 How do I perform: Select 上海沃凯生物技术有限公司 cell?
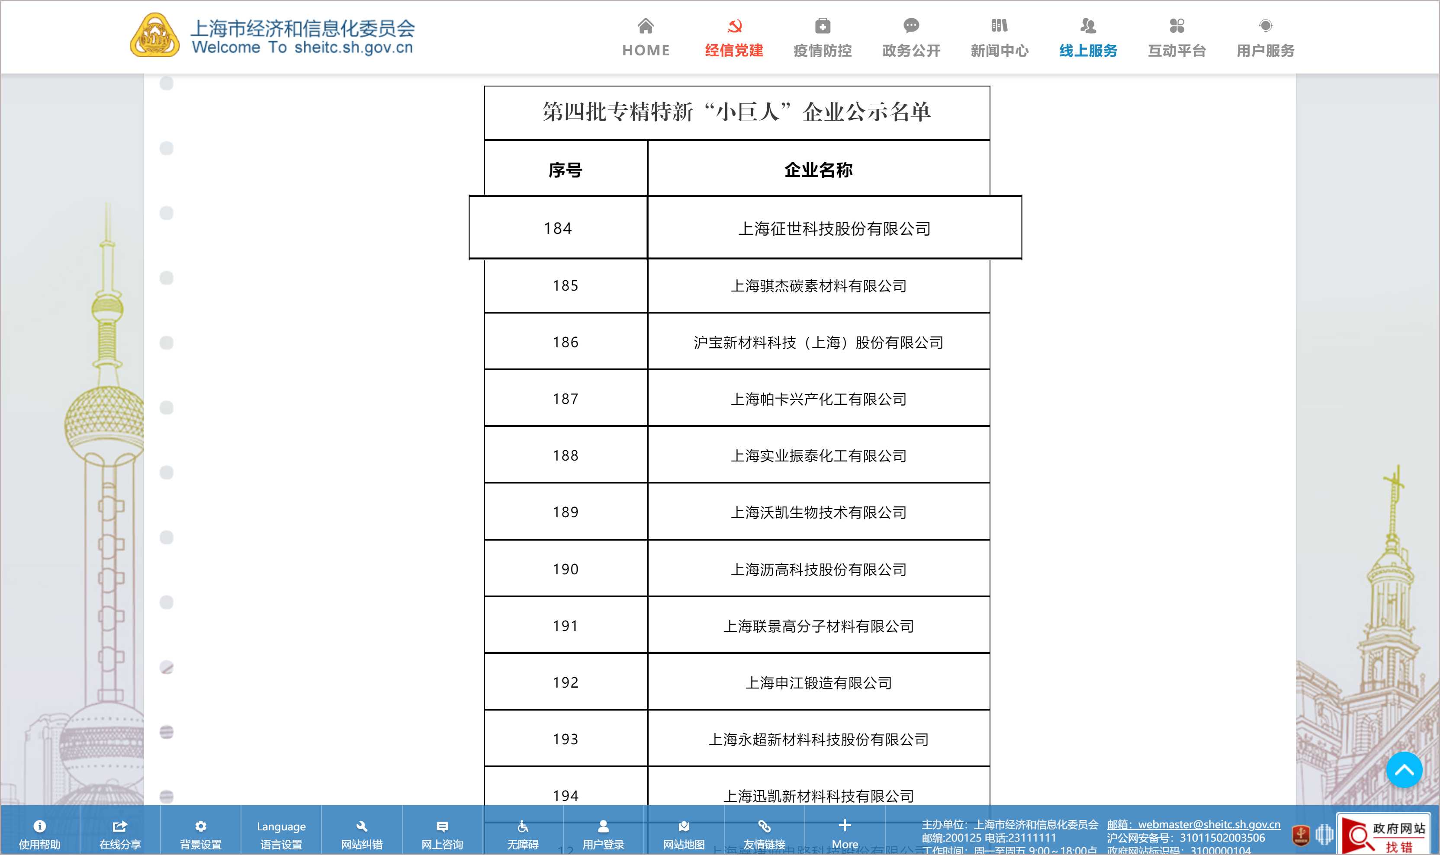click(819, 512)
